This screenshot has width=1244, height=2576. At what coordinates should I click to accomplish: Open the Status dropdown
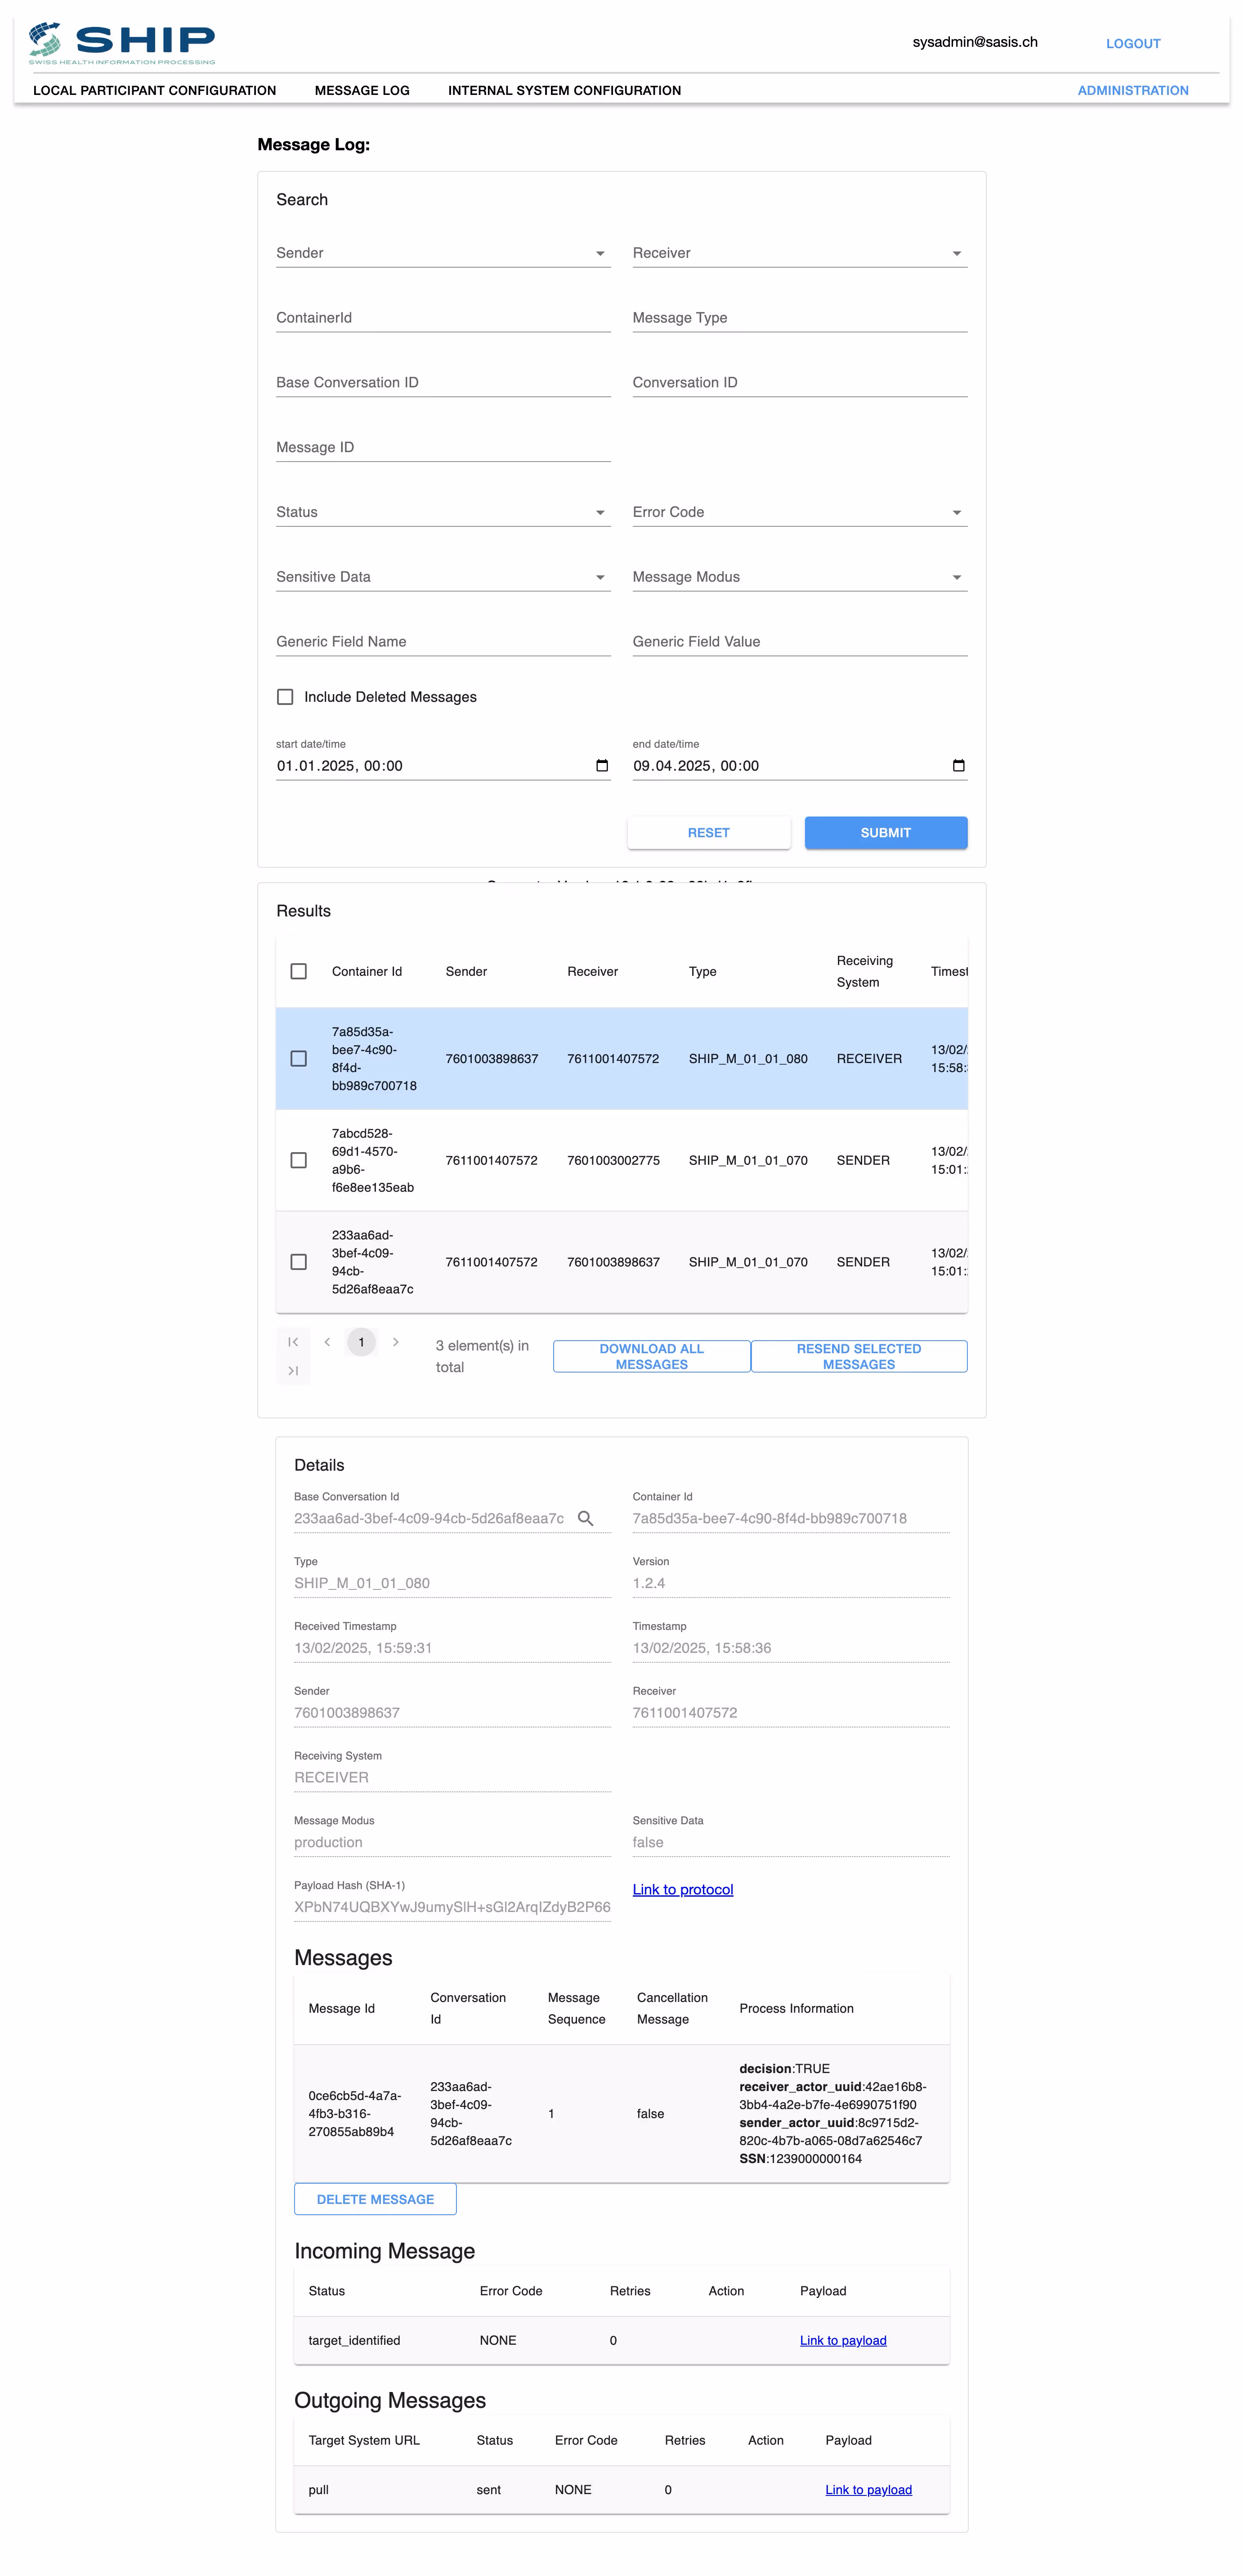coord(443,512)
